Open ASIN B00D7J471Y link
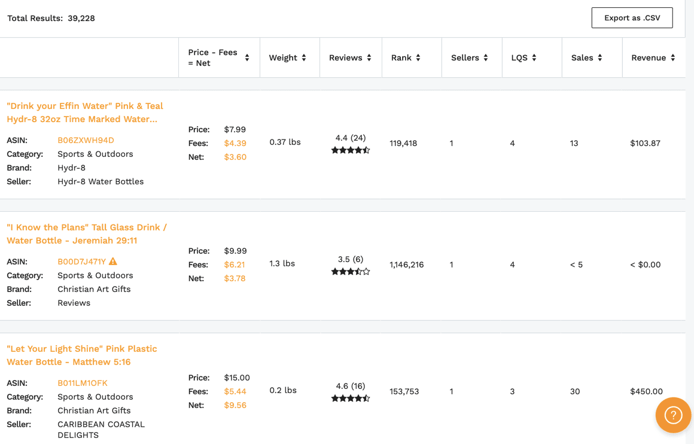Image resolution: width=694 pixels, height=444 pixels. (82, 261)
